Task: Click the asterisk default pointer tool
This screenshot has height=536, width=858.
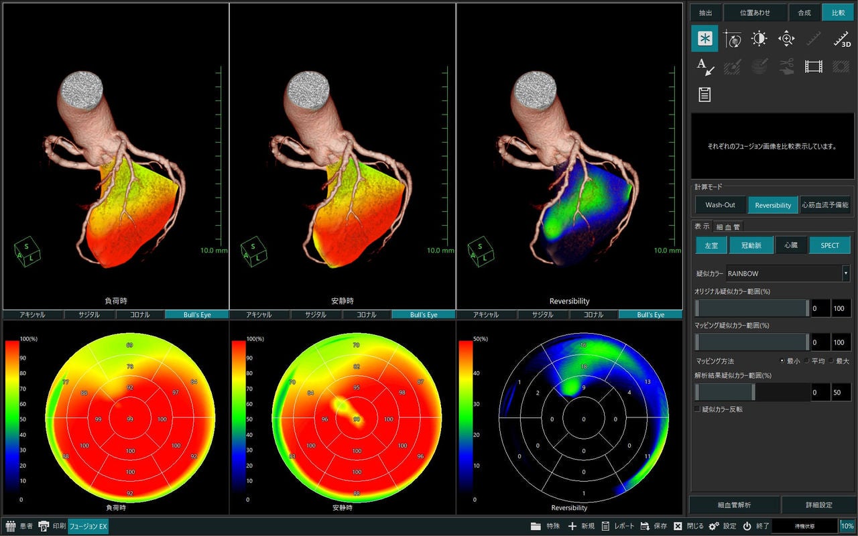Action: pos(704,39)
